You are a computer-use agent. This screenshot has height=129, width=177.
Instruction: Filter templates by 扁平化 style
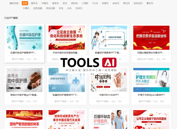pos(34,3)
